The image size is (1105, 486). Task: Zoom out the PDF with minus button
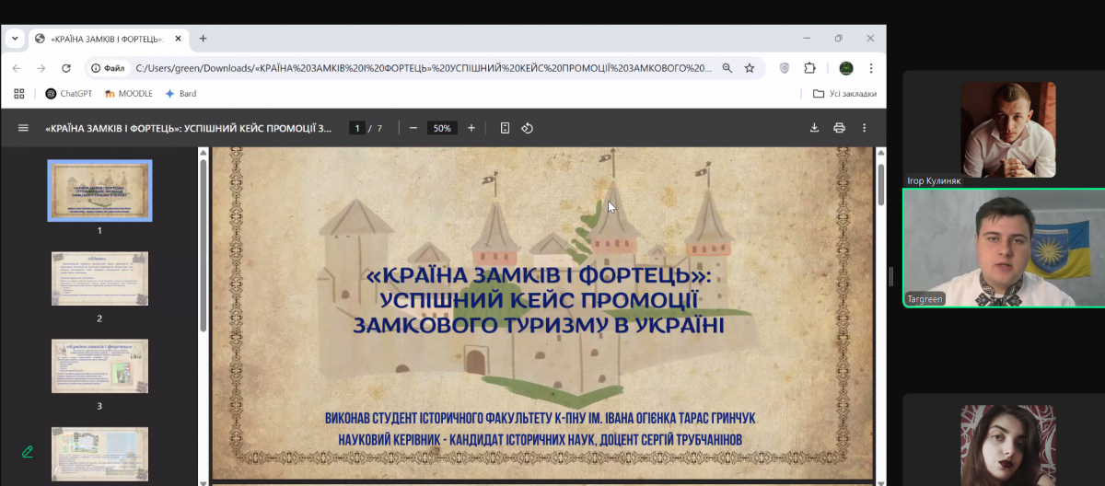click(413, 128)
